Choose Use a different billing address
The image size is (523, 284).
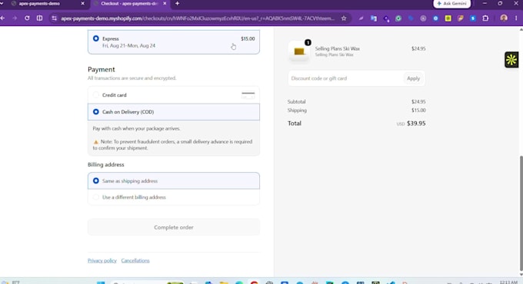(x=174, y=197)
